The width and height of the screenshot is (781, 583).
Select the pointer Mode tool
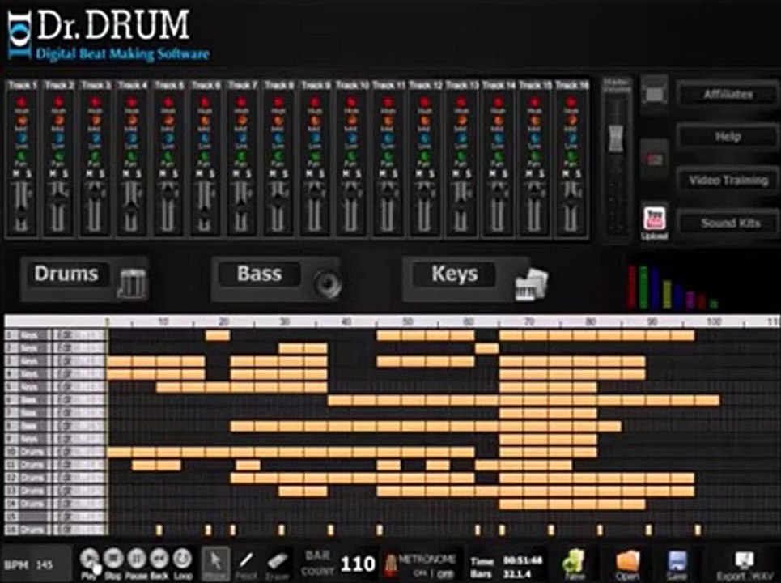215,563
